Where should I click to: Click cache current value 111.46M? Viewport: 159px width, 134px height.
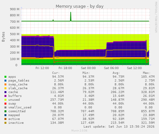pyautogui.click(x=57, y=92)
